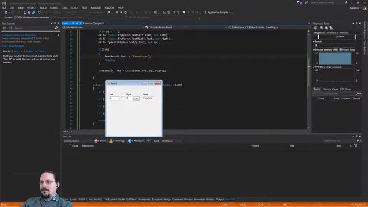Open the CalculatorForms.Form1 class dropdown
368x207 pixels.
(x=185, y=28)
